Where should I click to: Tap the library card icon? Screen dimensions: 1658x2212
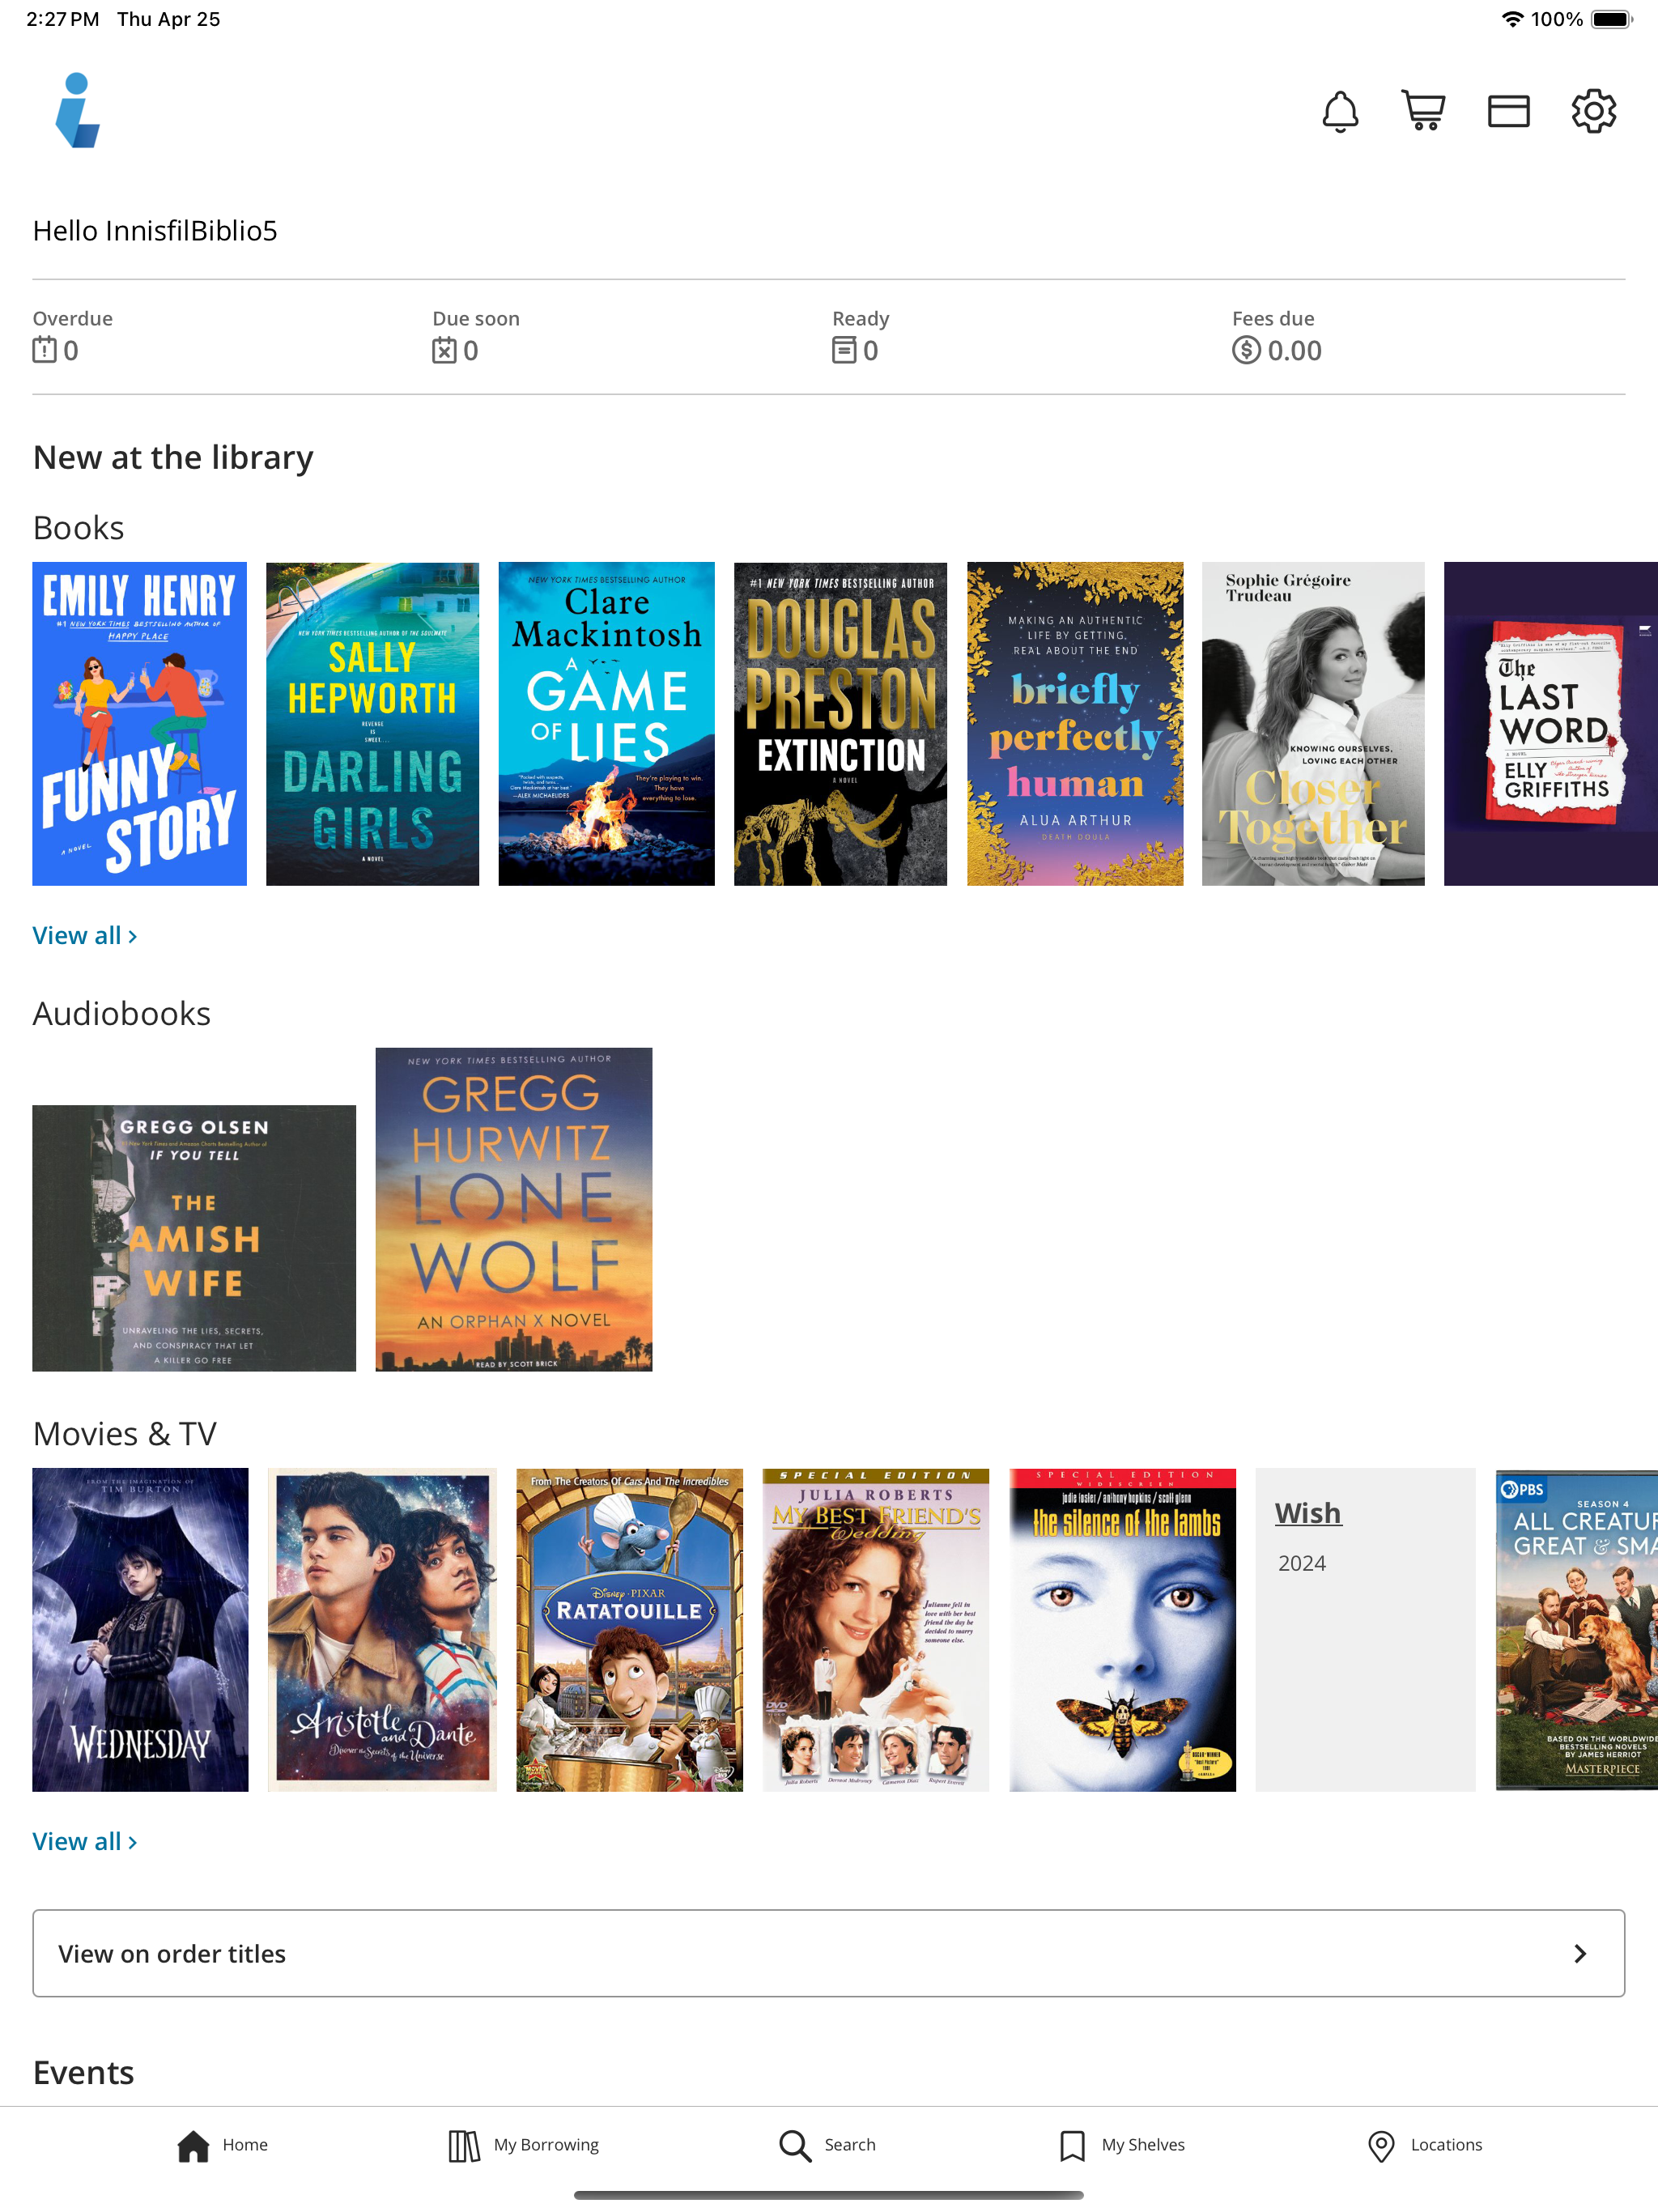(1508, 111)
